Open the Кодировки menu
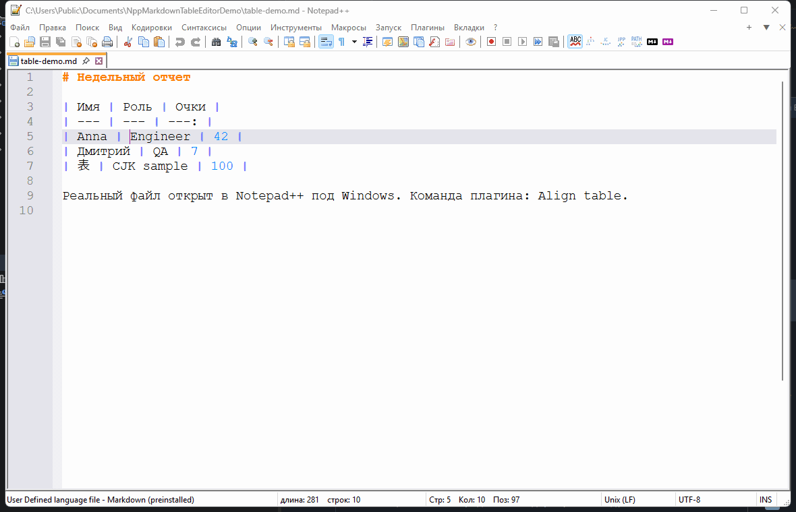This screenshot has width=796, height=512. click(151, 28)
